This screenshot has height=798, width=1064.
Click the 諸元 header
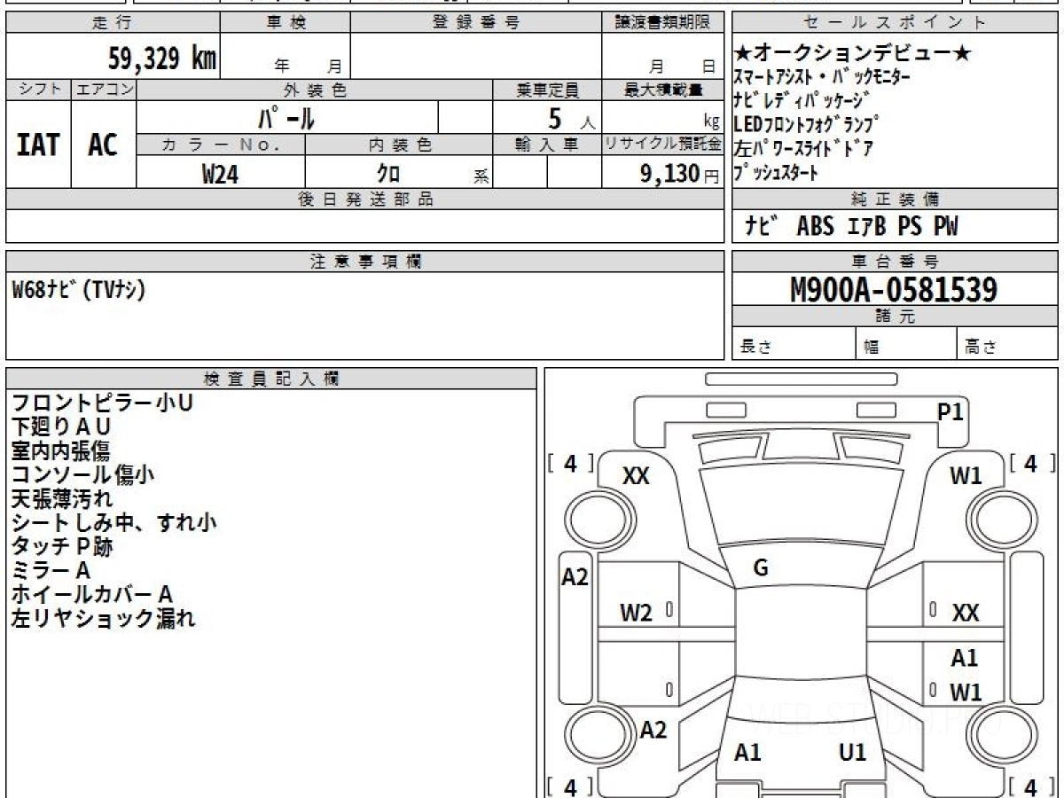pyautogui.click(x=895, y=317)
